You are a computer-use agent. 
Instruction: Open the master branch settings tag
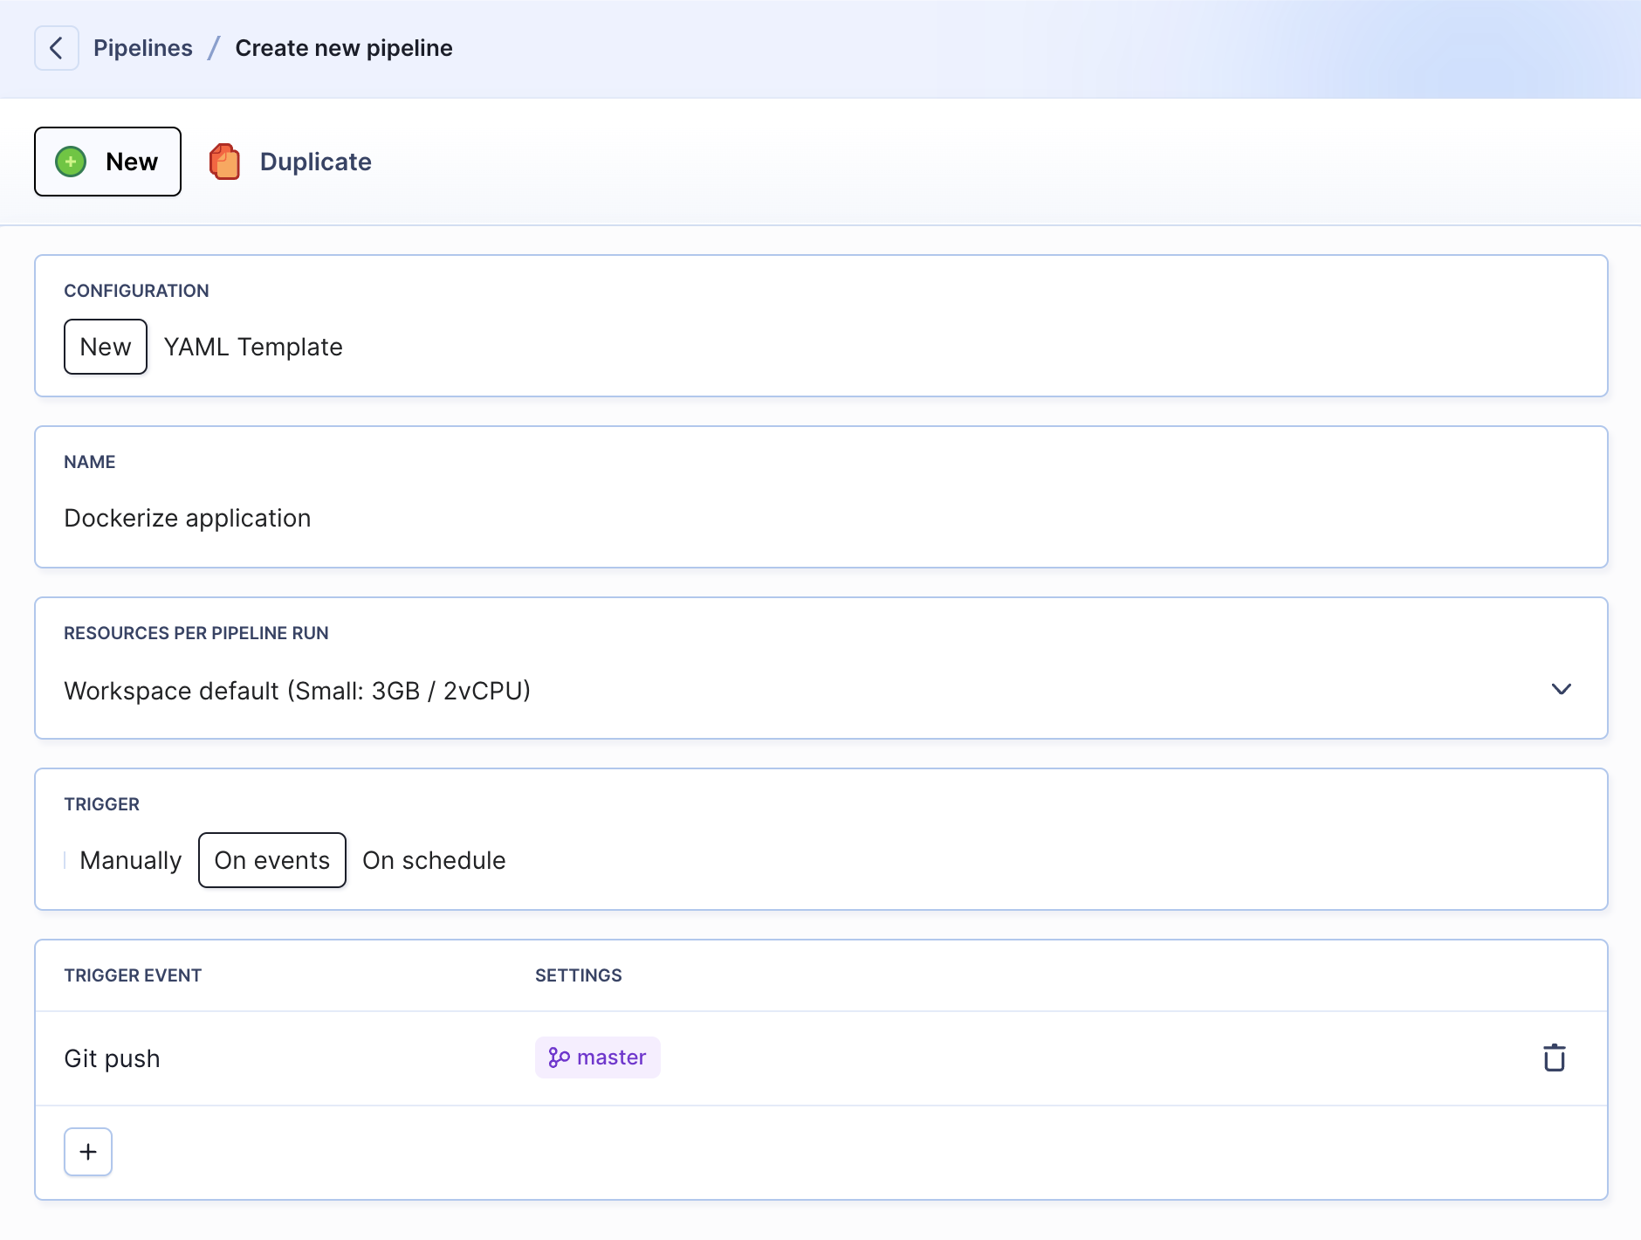click(x=598, y=1057)
